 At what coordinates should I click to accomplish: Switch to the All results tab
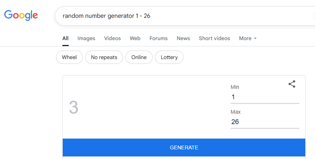pos(65,38)
